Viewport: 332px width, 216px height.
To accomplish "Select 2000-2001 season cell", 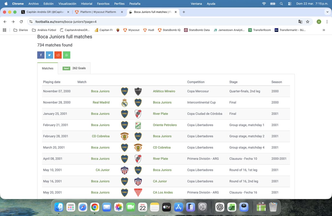I will point(279,159).
